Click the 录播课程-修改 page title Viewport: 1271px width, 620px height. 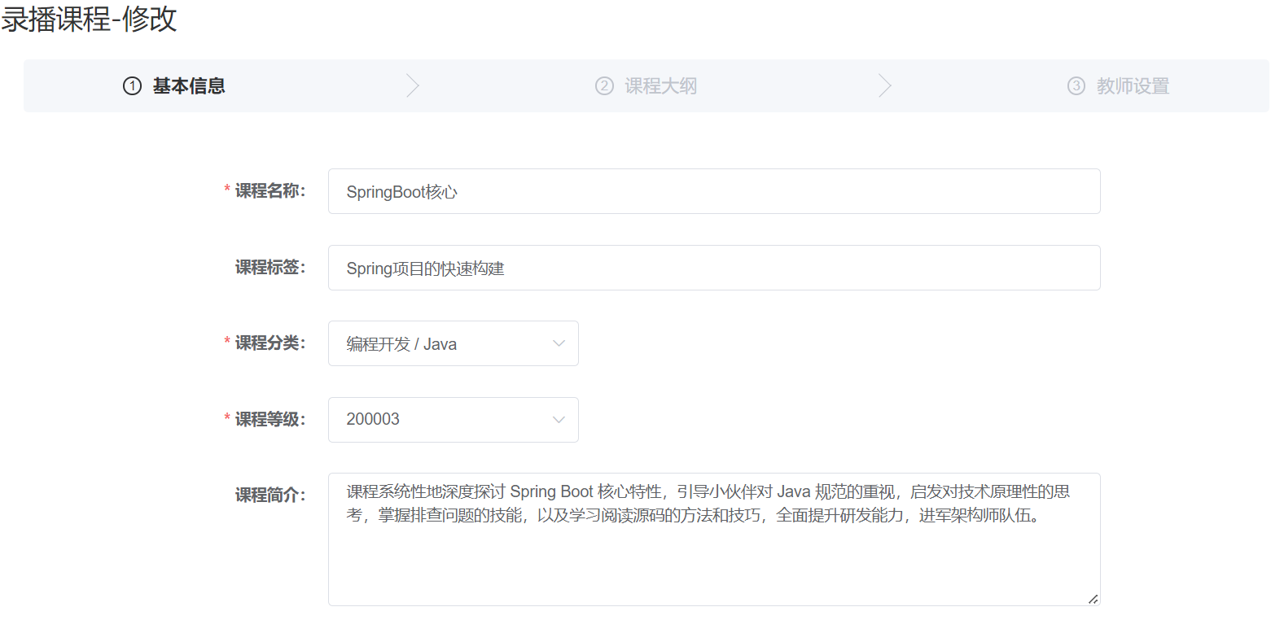(89, 20)
